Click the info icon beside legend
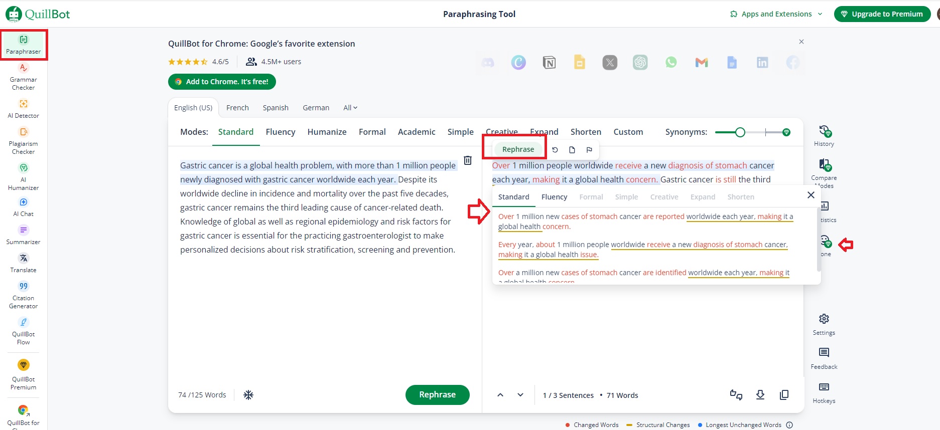Image resolution: width=940 pixels, height=430 pixels. 789,425
